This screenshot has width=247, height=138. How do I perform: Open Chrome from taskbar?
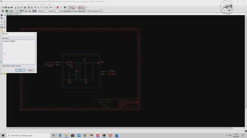pos(85,135)
